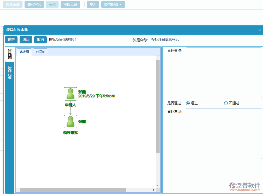Image resolution: width=263 pixels, height=194 pixels.
Task: Select the 通过 radio option
Action: tap(188, 103)
